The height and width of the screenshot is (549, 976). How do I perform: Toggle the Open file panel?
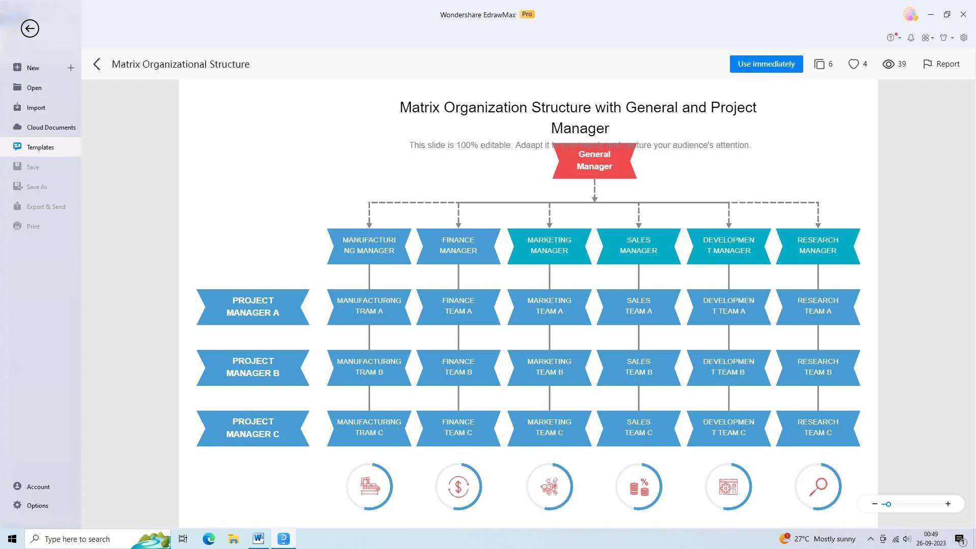coord(34,87)
